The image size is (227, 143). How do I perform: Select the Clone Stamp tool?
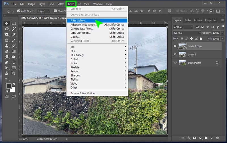coord(7,46)
